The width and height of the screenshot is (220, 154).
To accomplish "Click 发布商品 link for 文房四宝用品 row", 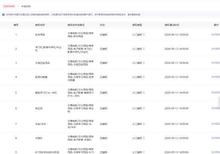I will pos(216,63).
